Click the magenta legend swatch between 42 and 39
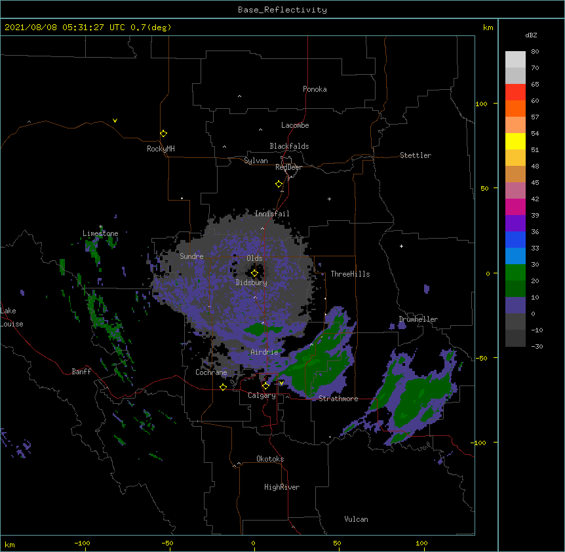 point(515,207)
